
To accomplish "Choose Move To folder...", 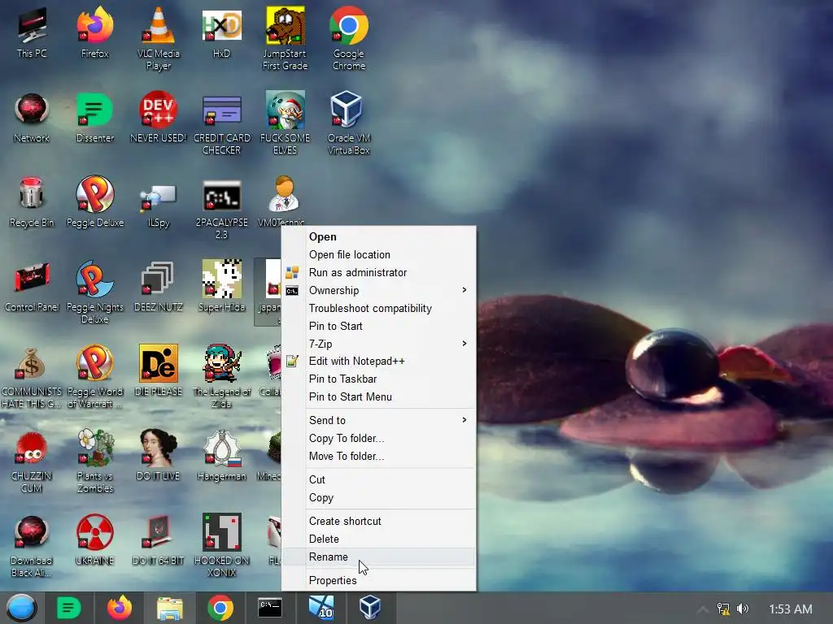I will click(x=378, y=457).
